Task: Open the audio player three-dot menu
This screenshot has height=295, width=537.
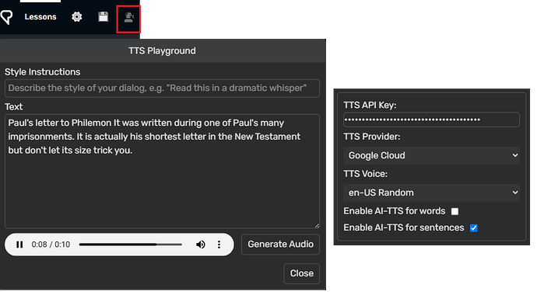Action: (219, 245)
